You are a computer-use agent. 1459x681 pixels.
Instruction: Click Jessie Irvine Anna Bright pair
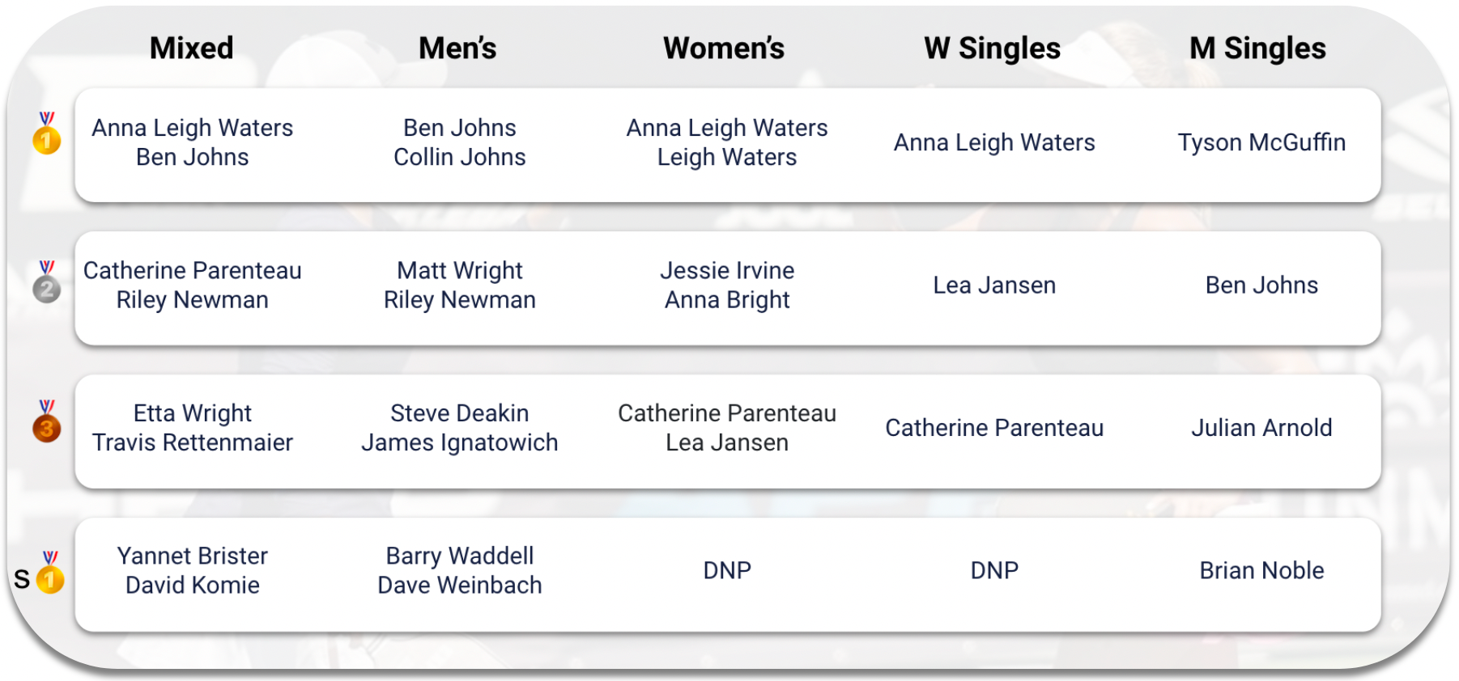(x=727, y=286)
